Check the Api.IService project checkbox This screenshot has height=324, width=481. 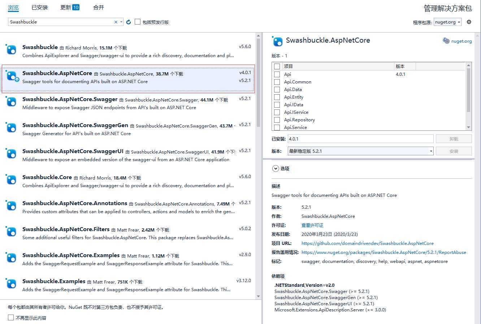pos(277,112)
